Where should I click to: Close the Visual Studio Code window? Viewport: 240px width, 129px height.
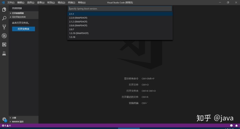(236, 2)
